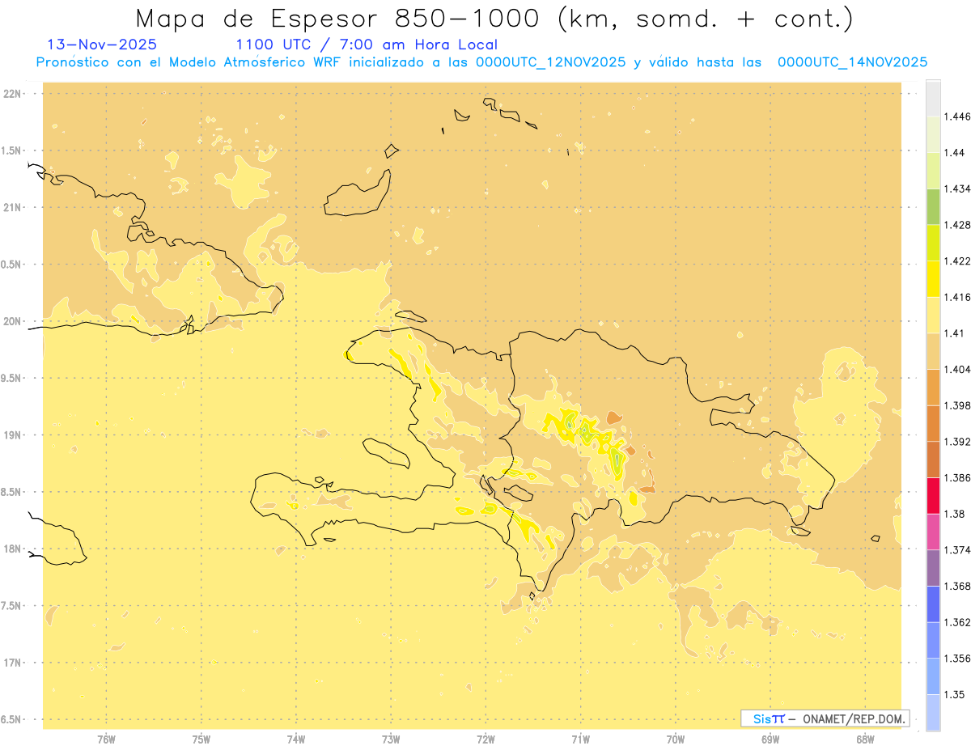Click the colorbar value '1.404'
971x750 pixels.
pos(957,369)
